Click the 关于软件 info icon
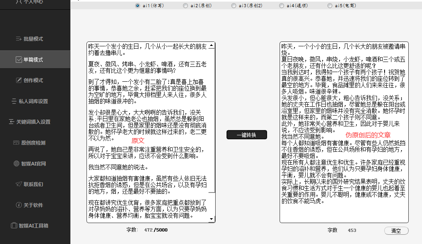422x244 pixels. click(x=19, y=205)
